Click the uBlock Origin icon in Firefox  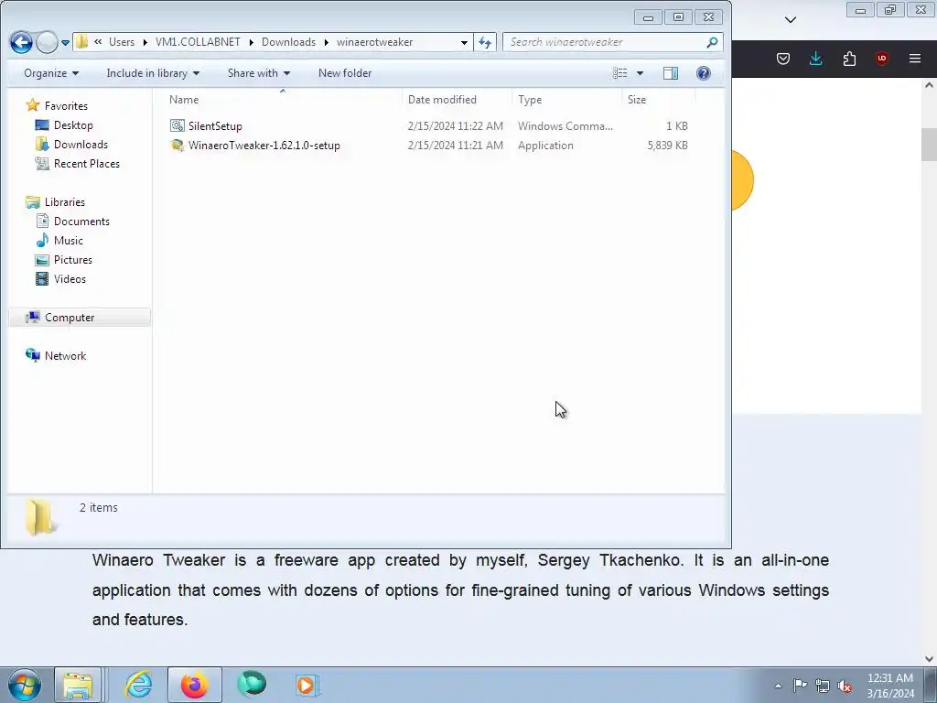pyautogui.click(x=881, y=59)
